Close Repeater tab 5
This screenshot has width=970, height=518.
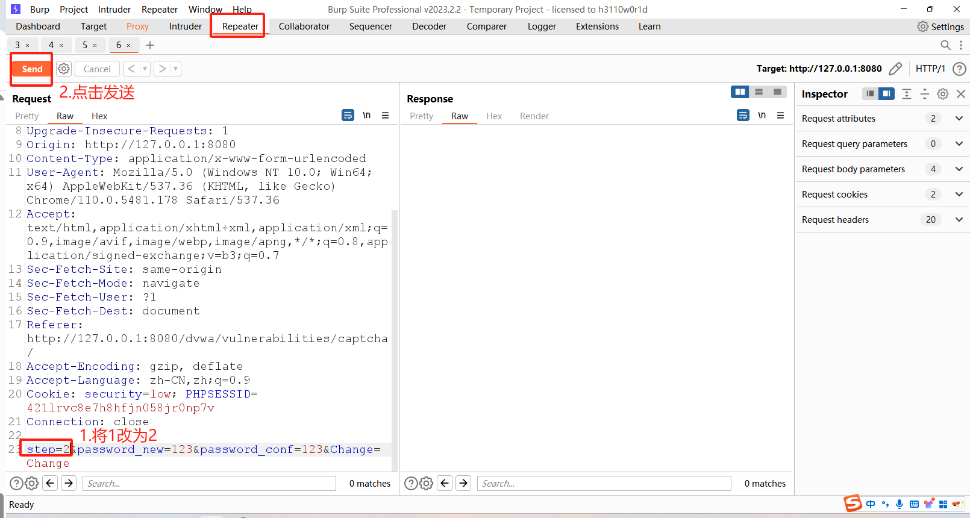pyautogui.click(x=95, y=45)
